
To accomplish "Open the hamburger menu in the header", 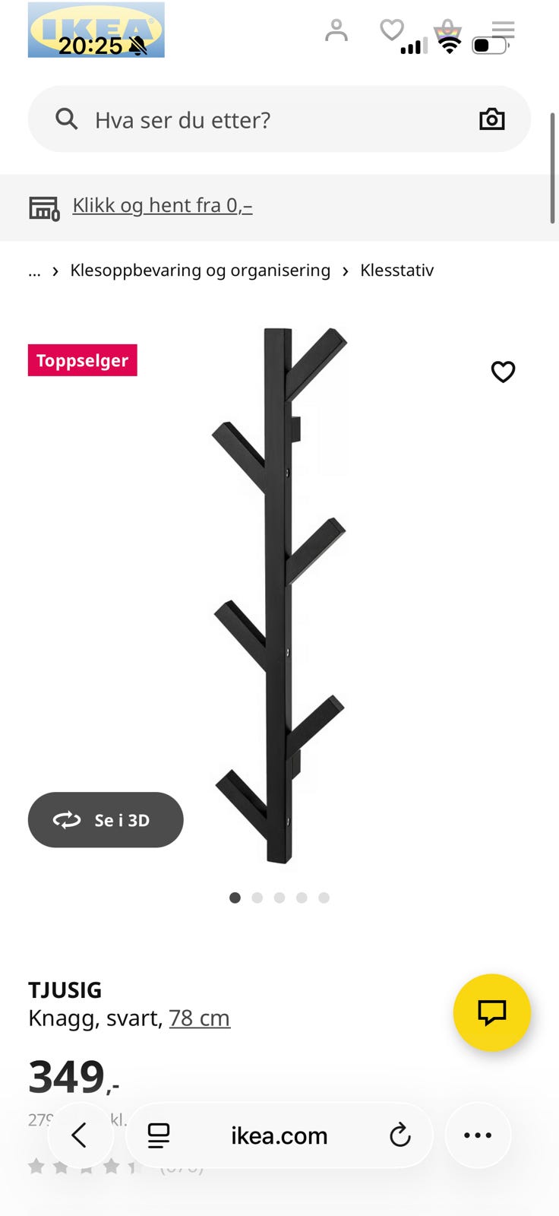I will (x=503, y=30).
